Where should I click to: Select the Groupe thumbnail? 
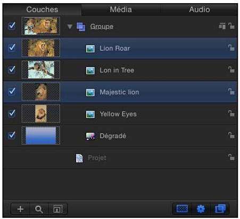(x=41, y=26)
